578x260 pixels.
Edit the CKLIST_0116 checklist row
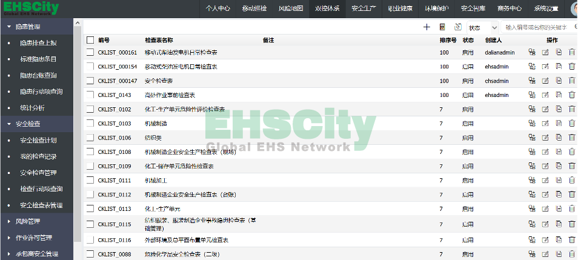[x=545, y=240]
